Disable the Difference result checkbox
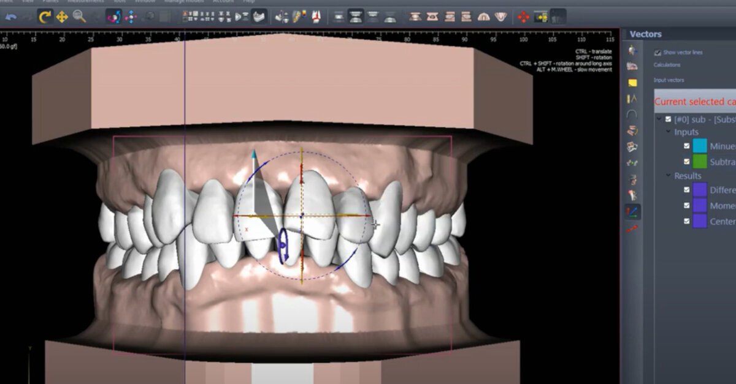This screenshot has height=384, width=736. tap(686, 190)
